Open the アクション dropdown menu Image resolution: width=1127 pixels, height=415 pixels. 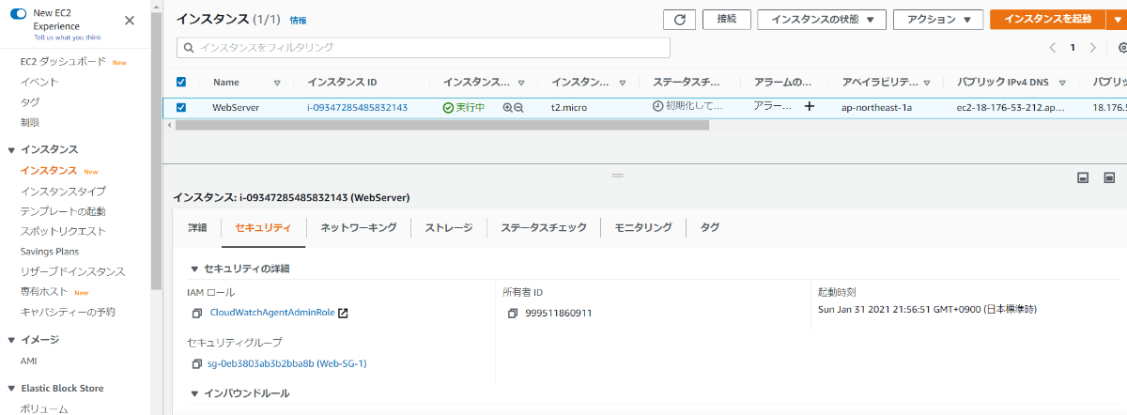tap(938, 19)
